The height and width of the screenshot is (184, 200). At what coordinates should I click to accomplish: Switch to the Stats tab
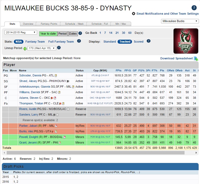(x=12, y=24)
